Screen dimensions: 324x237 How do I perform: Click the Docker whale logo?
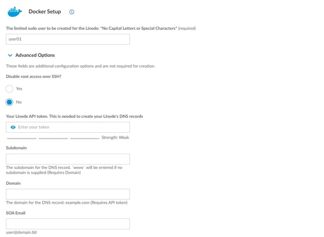[x=15, y=12]
